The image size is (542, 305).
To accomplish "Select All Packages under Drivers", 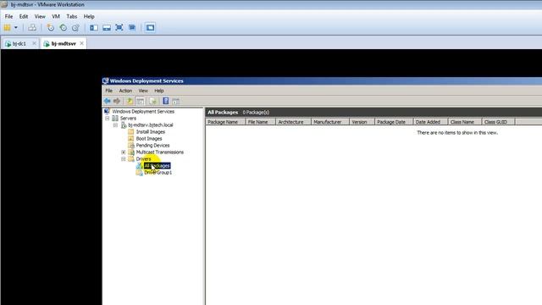I will pyautogui.click(x=157, y=166).
